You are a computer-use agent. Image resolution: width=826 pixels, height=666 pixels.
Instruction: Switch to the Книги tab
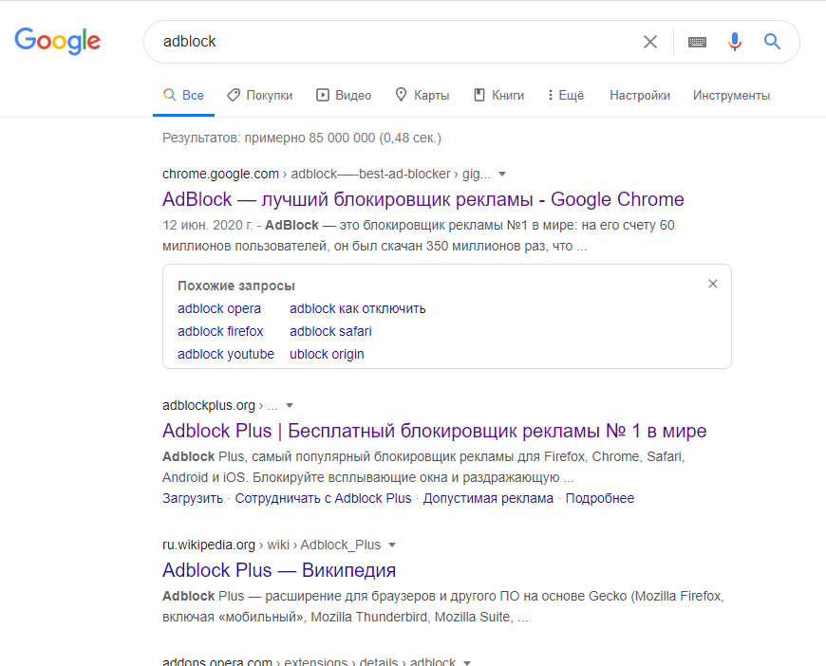[x=498, y=95]
